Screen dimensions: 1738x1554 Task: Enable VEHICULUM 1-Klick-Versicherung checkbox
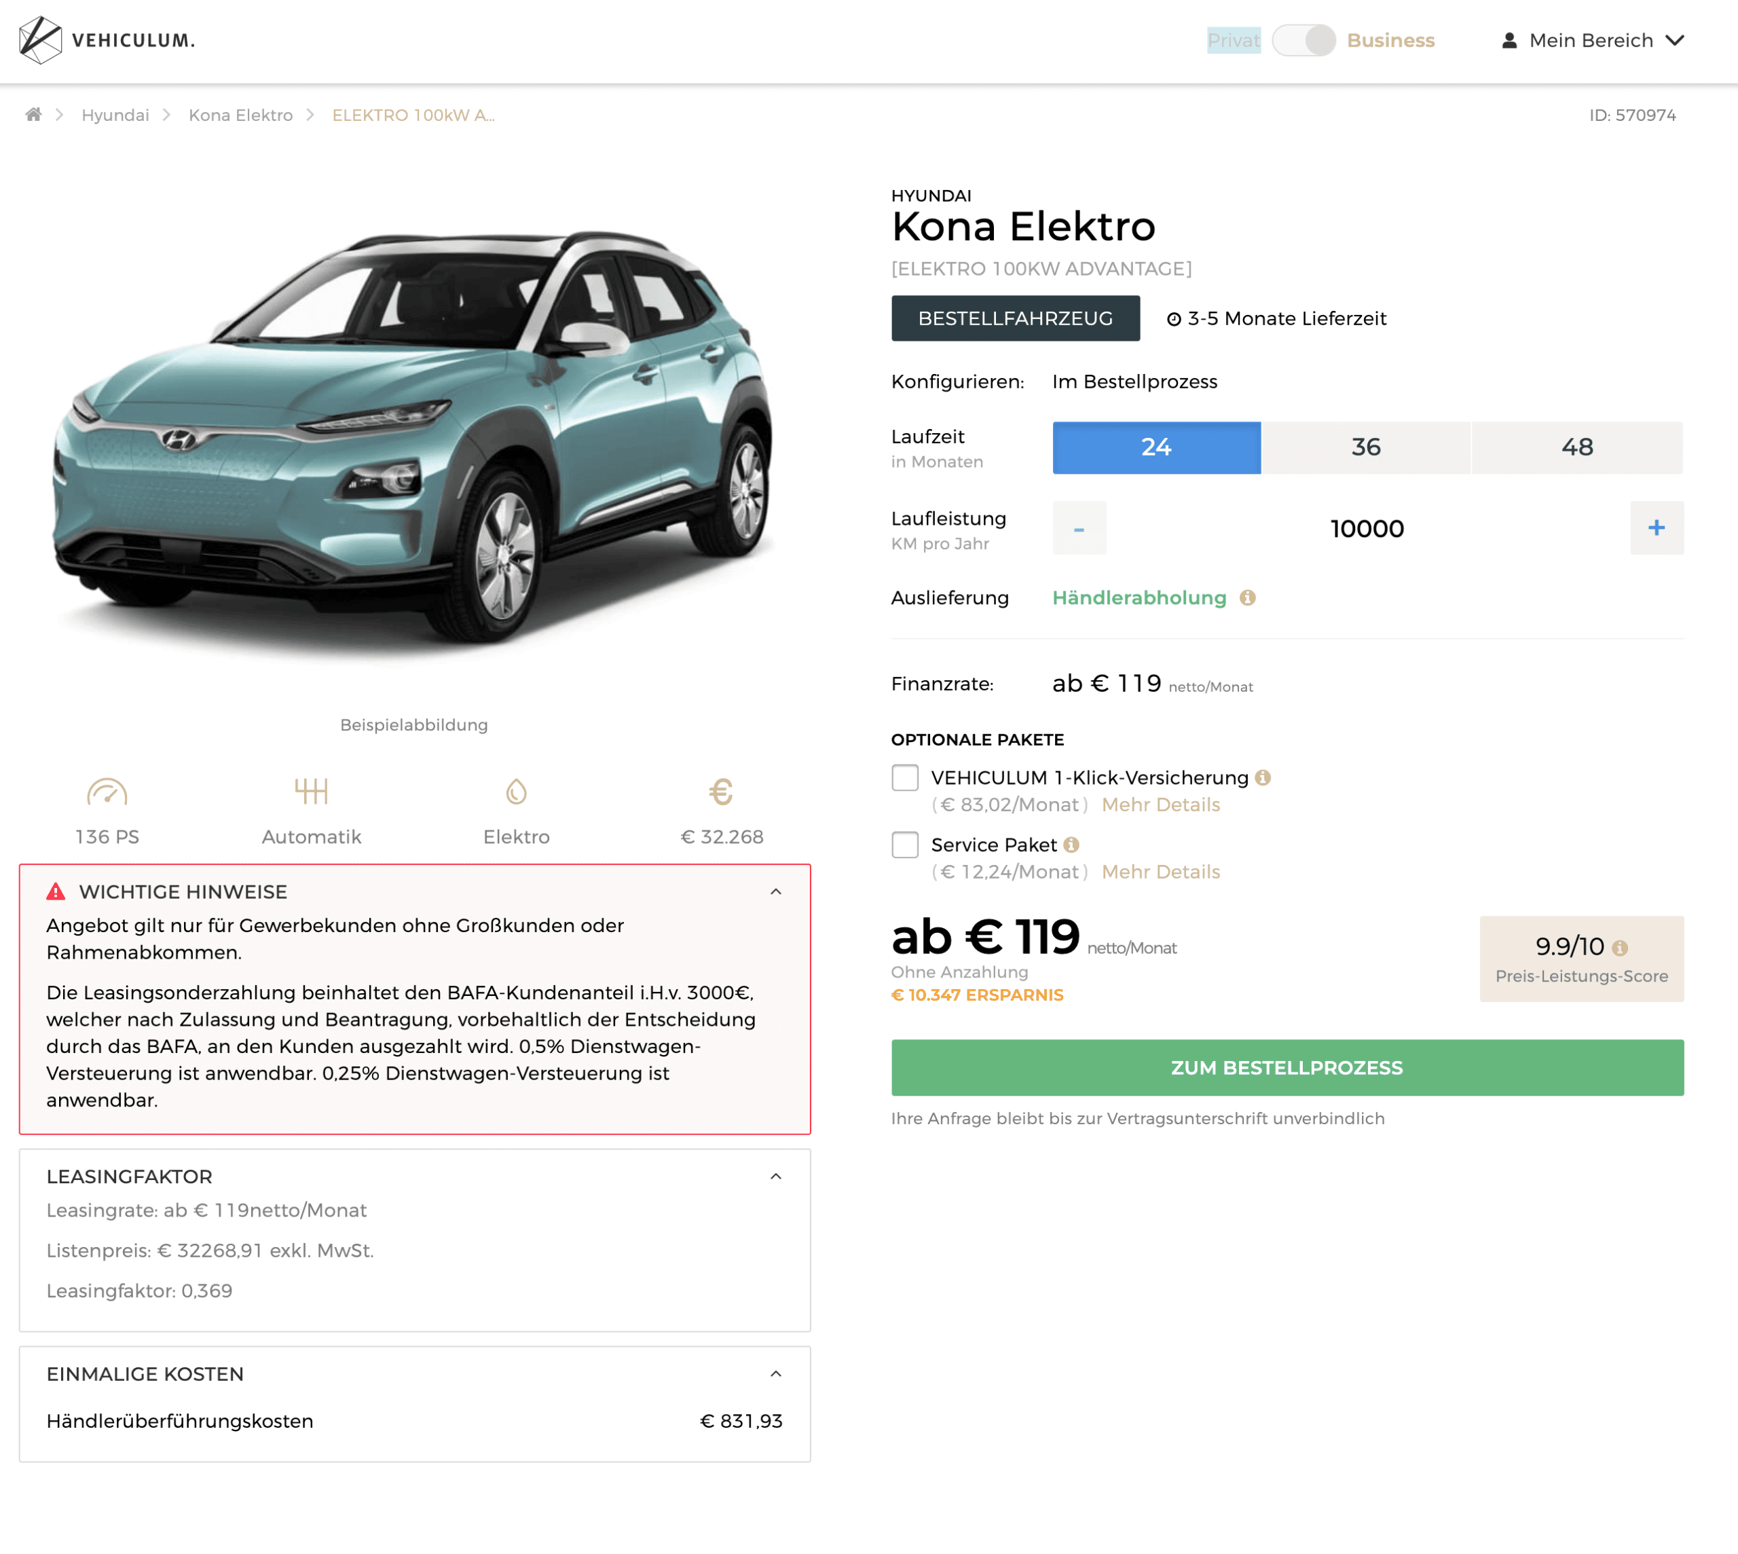tap(905, 777)
